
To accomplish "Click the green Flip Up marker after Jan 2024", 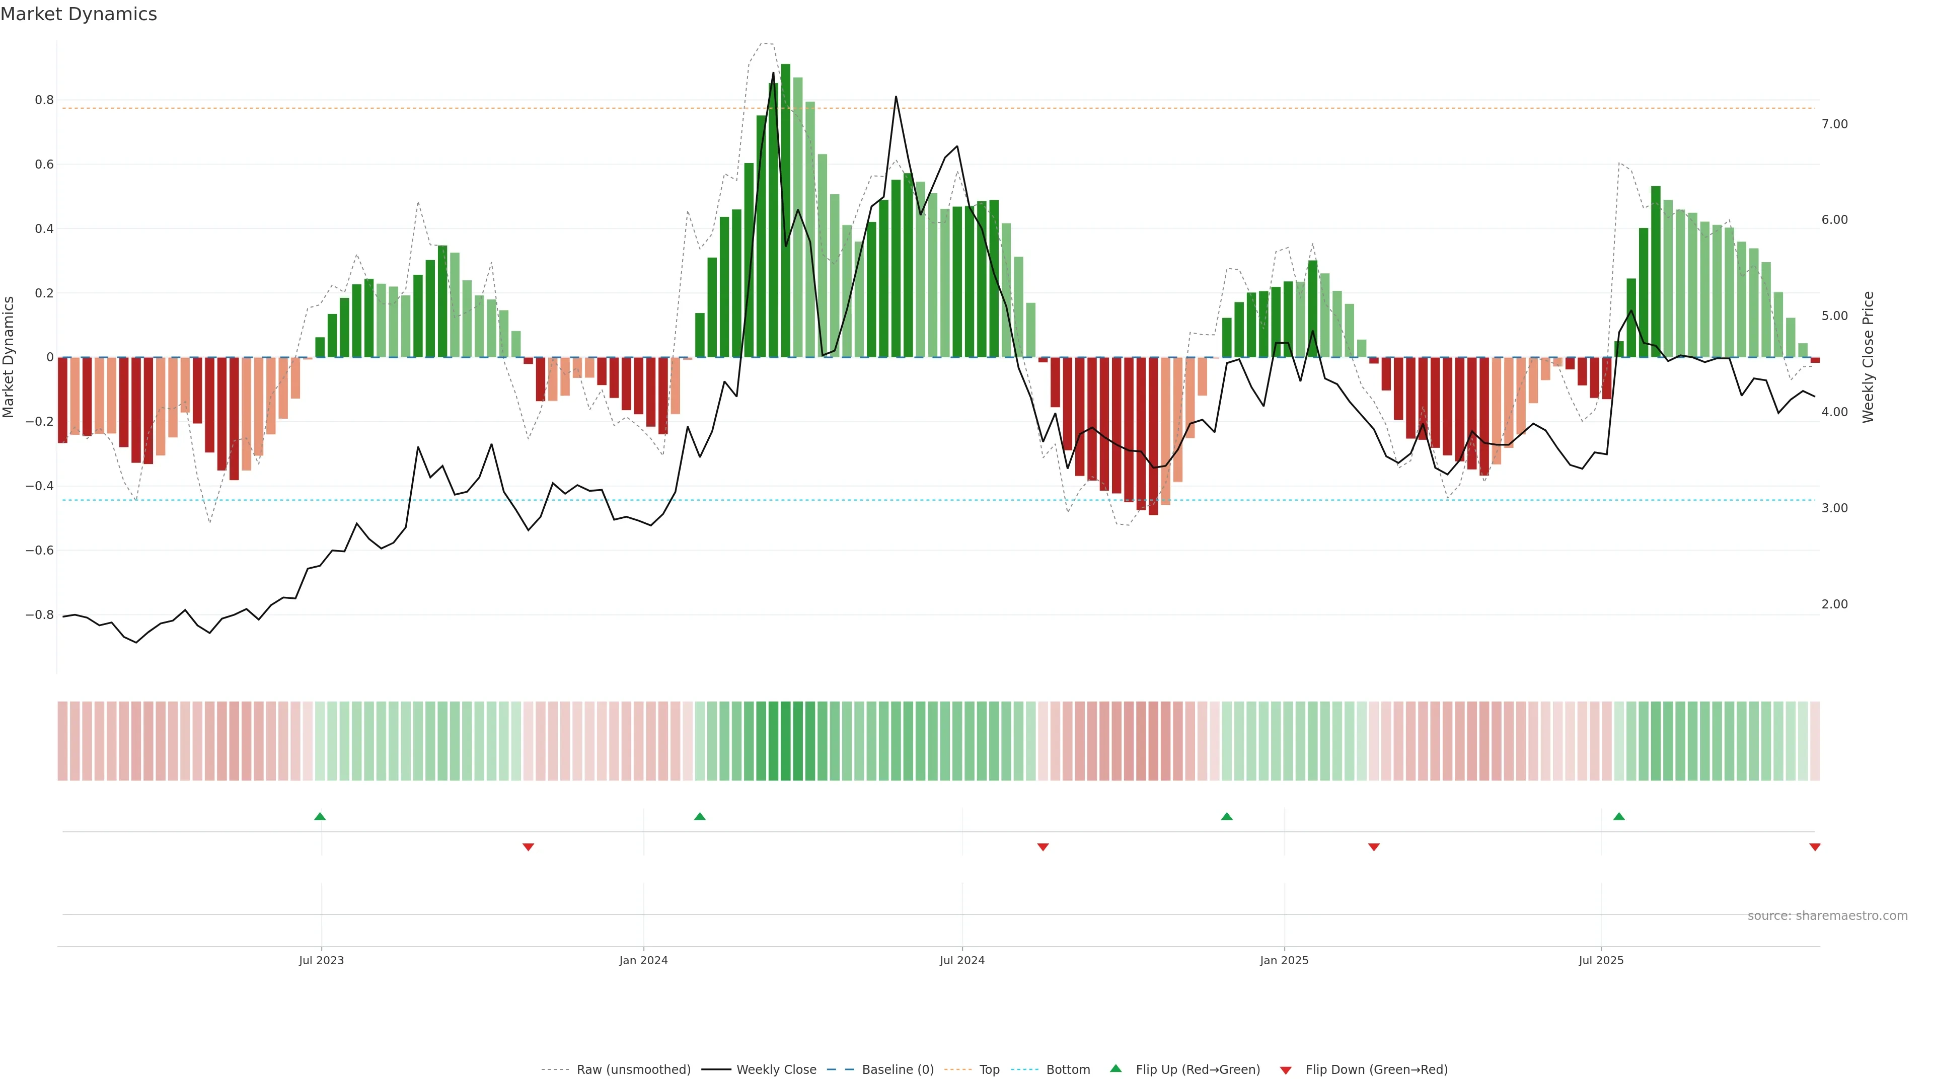I will 699,816.
